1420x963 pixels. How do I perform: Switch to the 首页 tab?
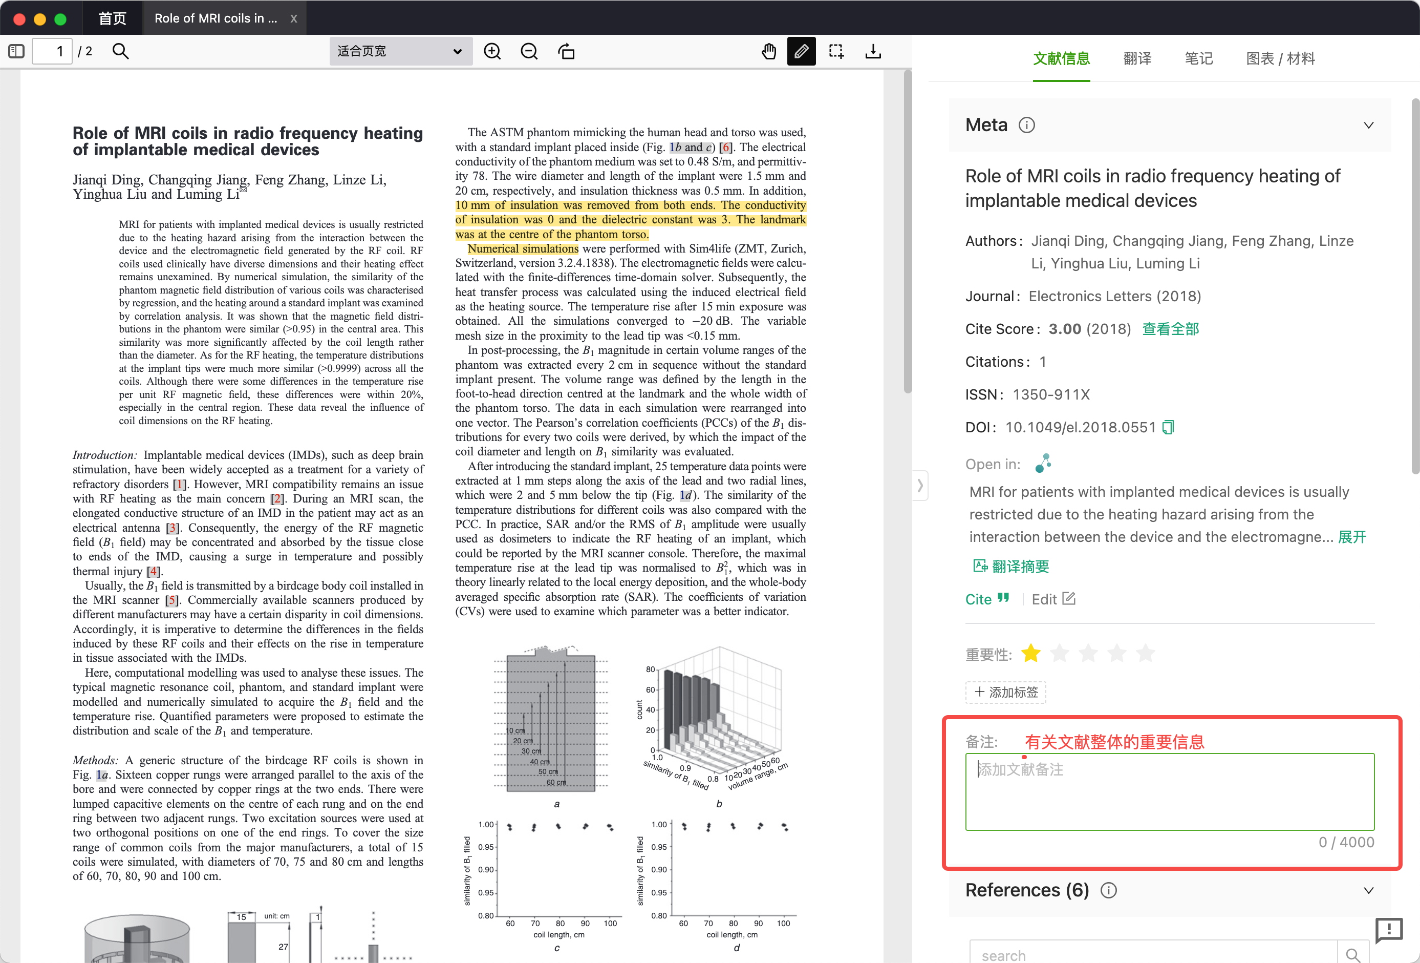click(x=113, y=18)
